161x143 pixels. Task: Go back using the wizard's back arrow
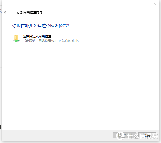click(x=6, y=12)
